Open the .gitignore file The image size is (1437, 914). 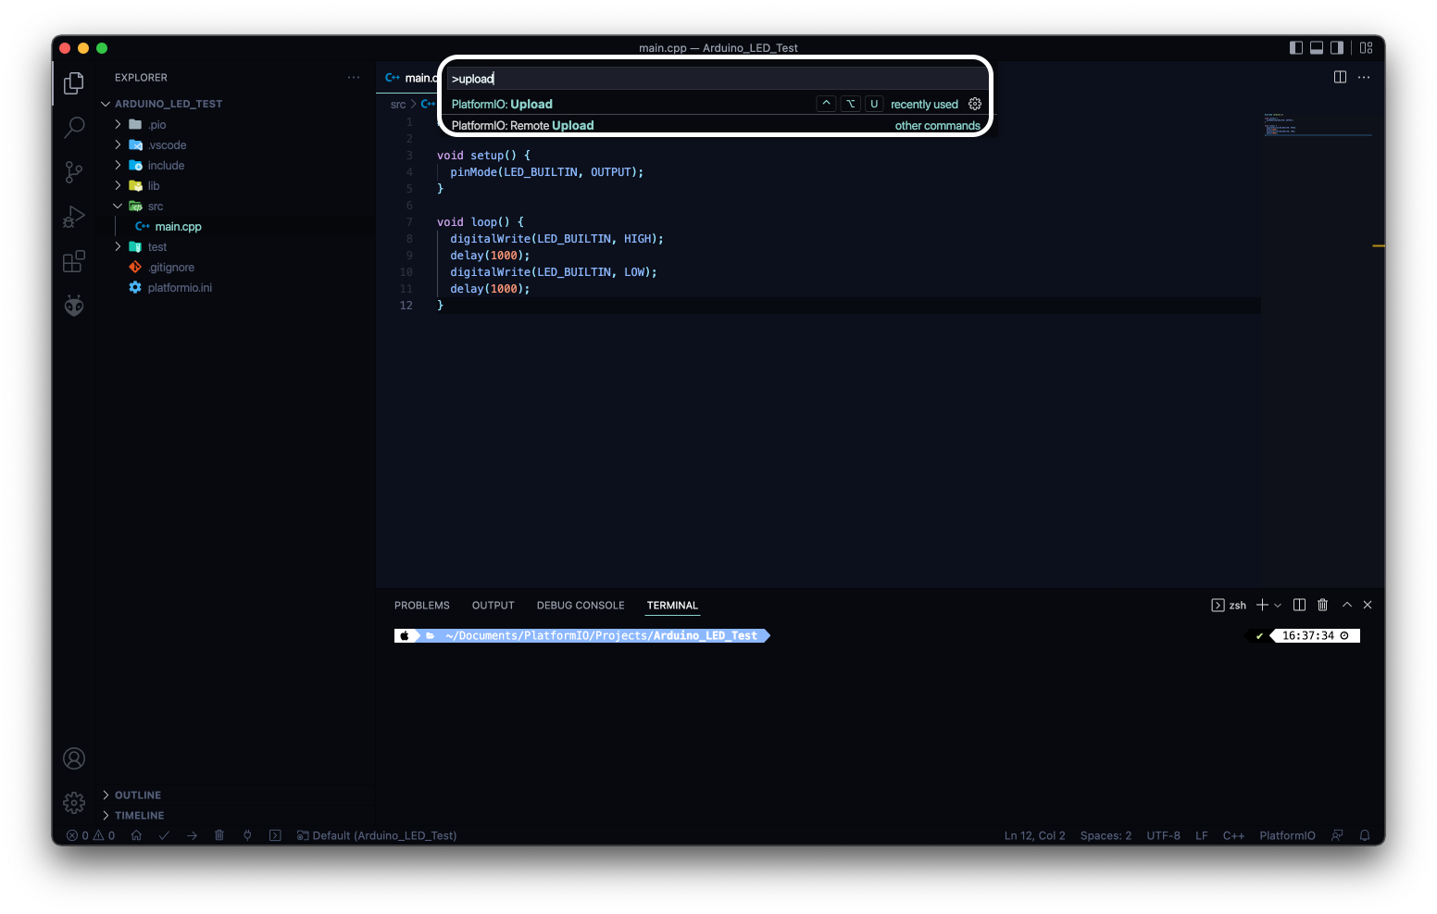(171, 267)
